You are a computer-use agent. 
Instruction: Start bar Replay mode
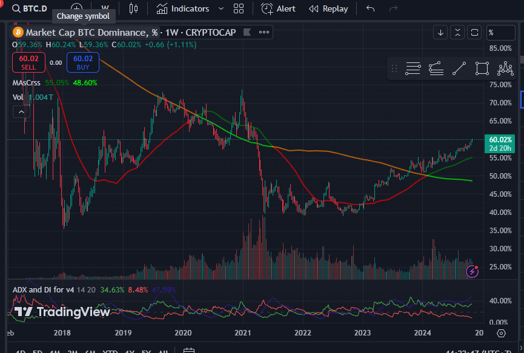tap(328, 8)
